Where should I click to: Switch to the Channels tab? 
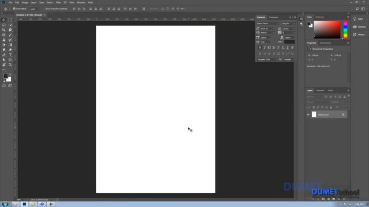[320, 90]
